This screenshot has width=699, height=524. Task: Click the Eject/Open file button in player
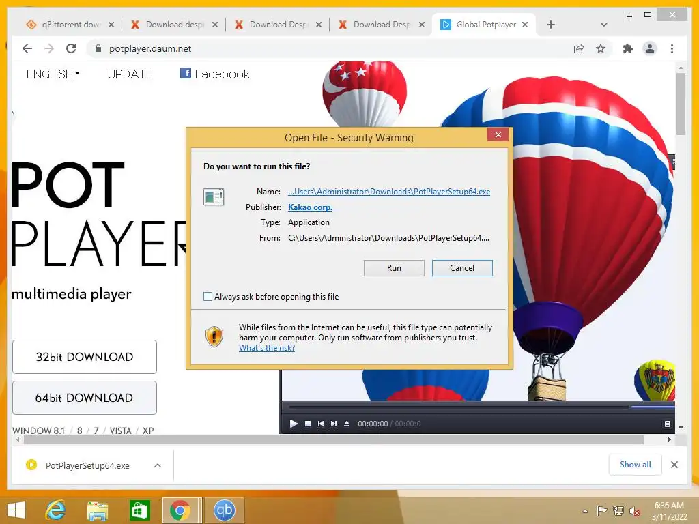(347, 424)
